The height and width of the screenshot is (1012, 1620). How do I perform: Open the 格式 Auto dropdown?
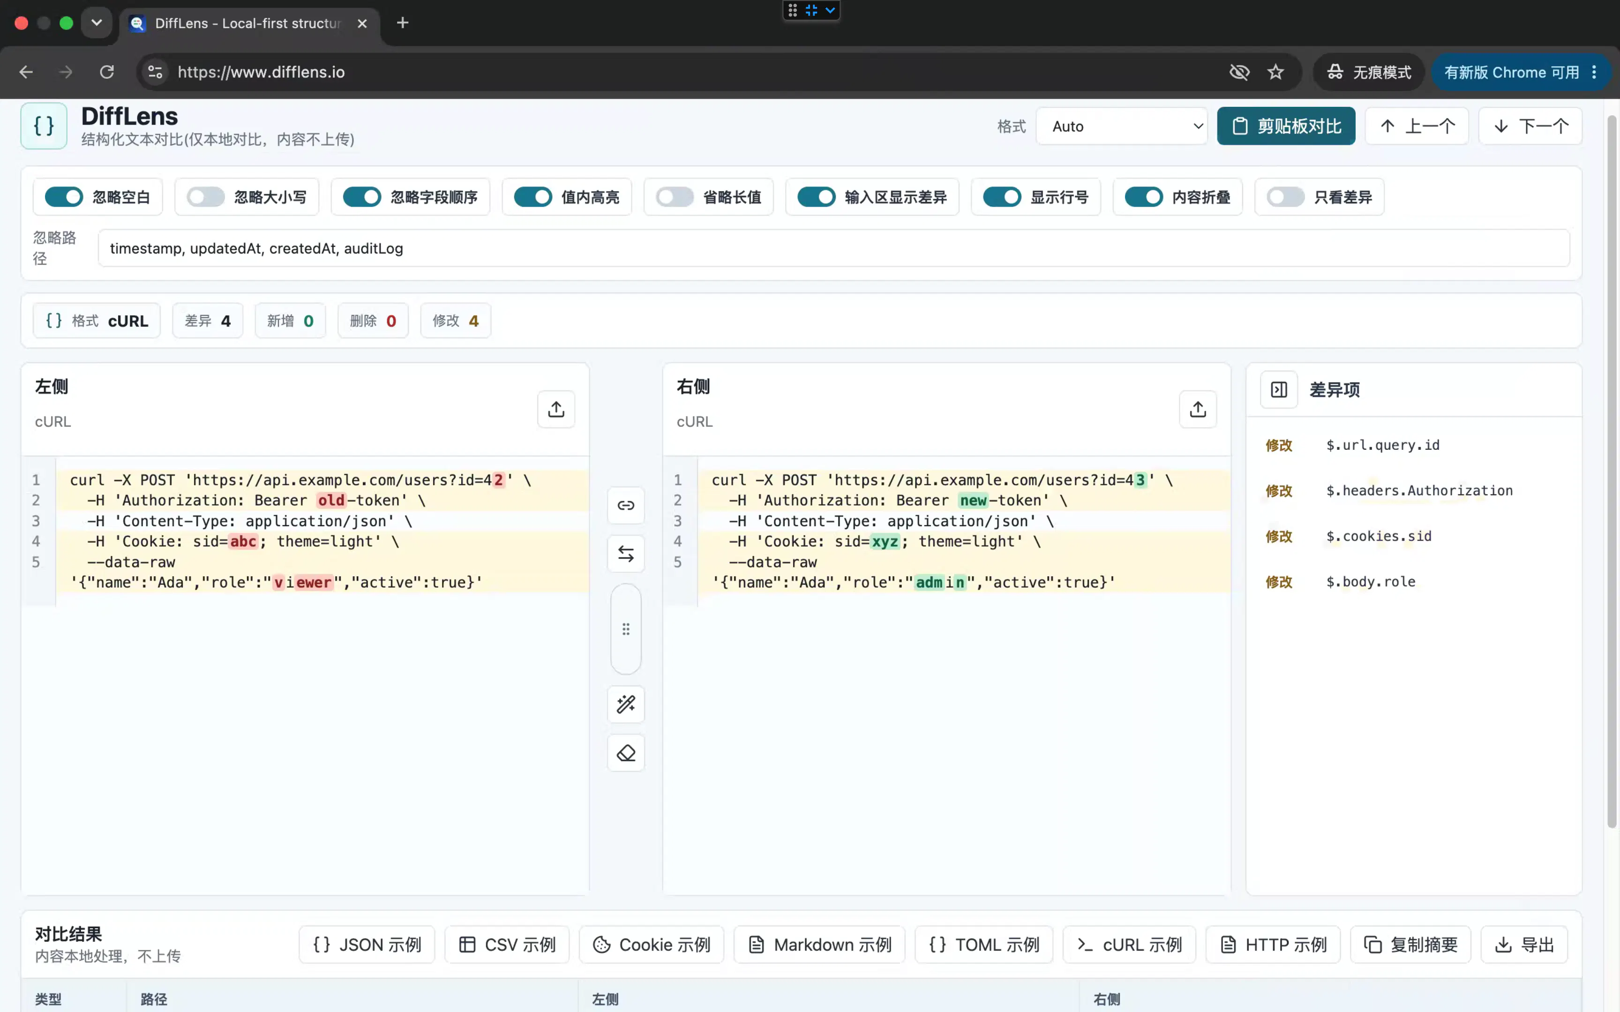tap(1122, 126)
